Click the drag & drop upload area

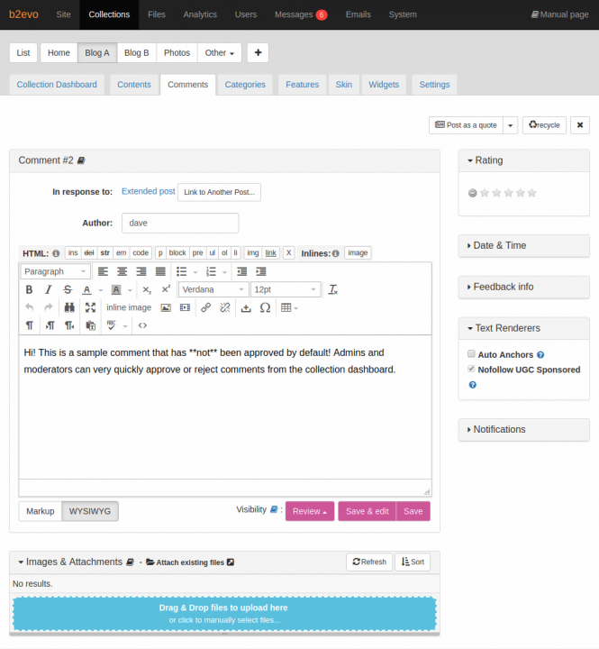pyautogui.click(x=224, y=614)
